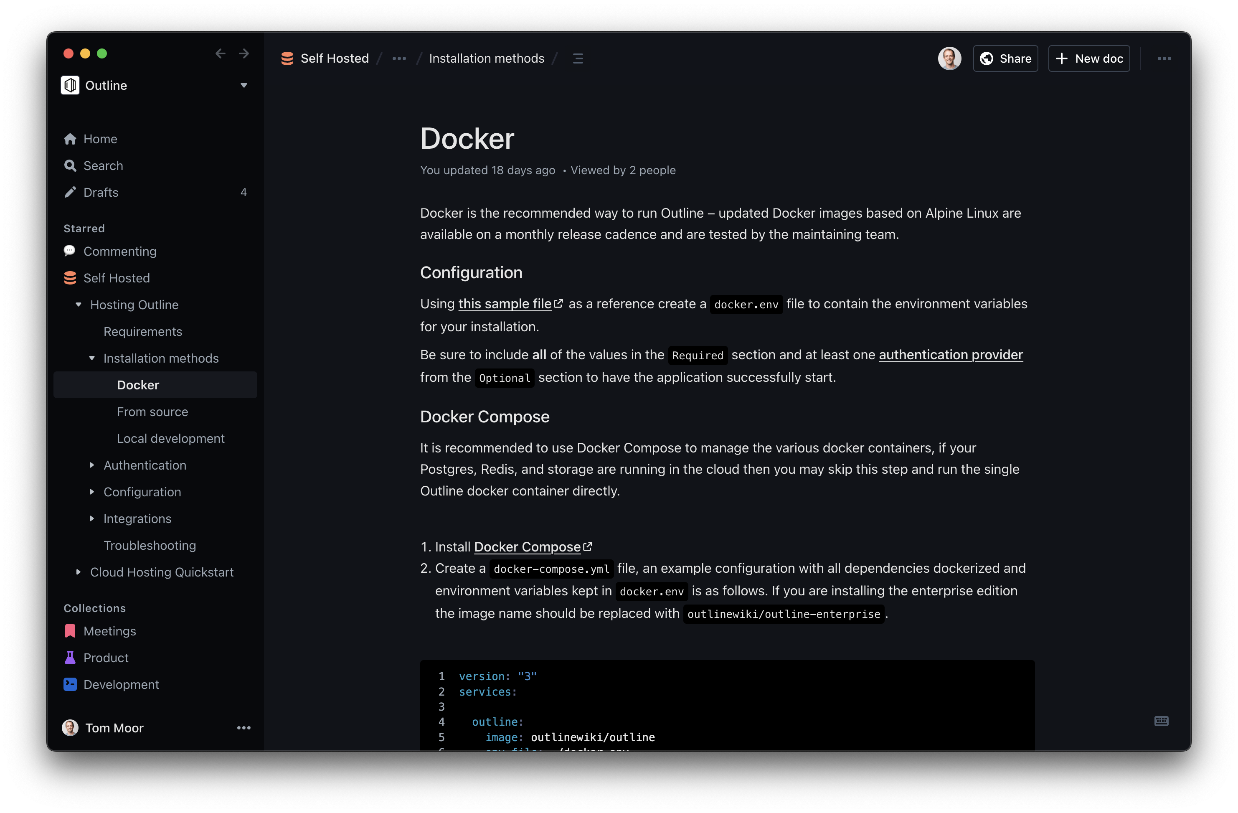Click the Share button

(1005, 58)
